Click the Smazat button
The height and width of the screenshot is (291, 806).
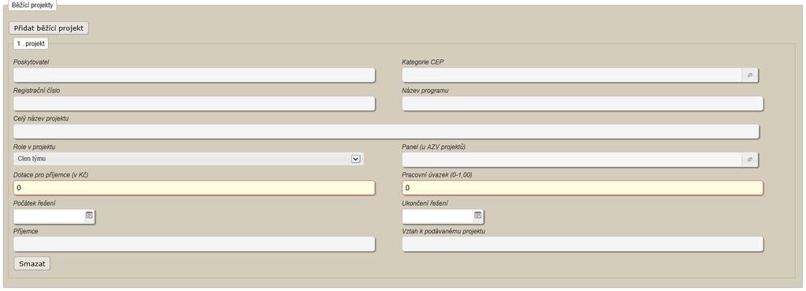pyautogui.click(x=32, y=263)
